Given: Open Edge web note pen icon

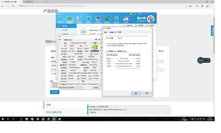Looking at the screenshot, I should (202, 6).
